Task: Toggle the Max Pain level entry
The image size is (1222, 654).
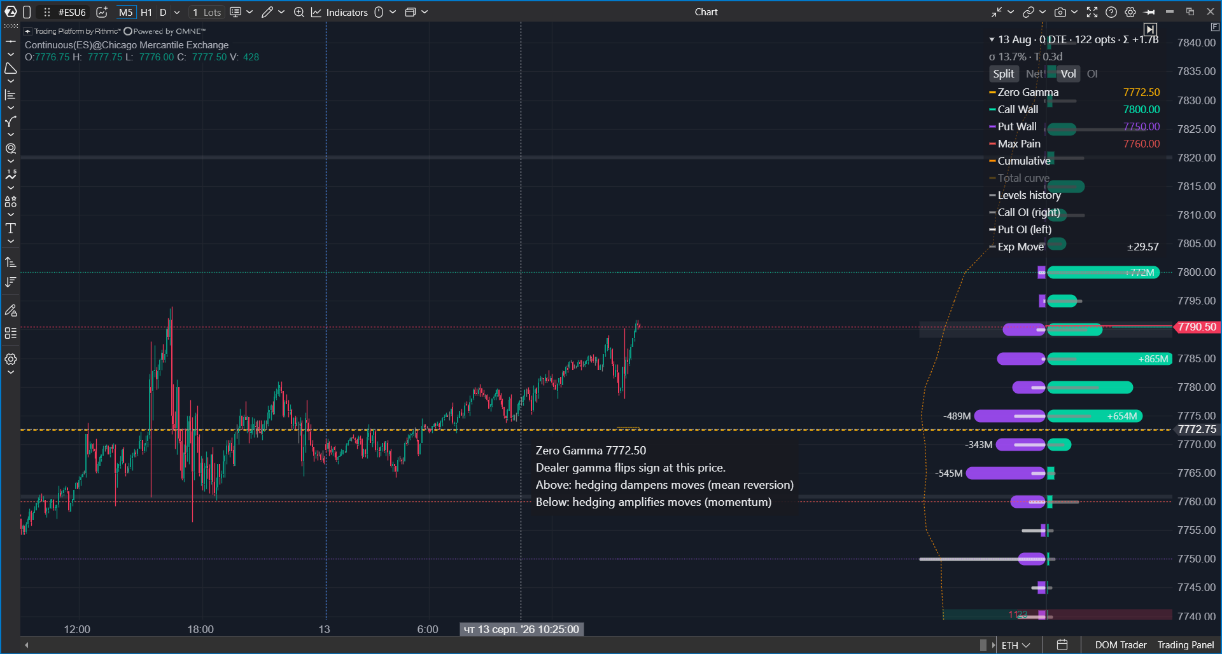Action: click(x=1074, y=144)
